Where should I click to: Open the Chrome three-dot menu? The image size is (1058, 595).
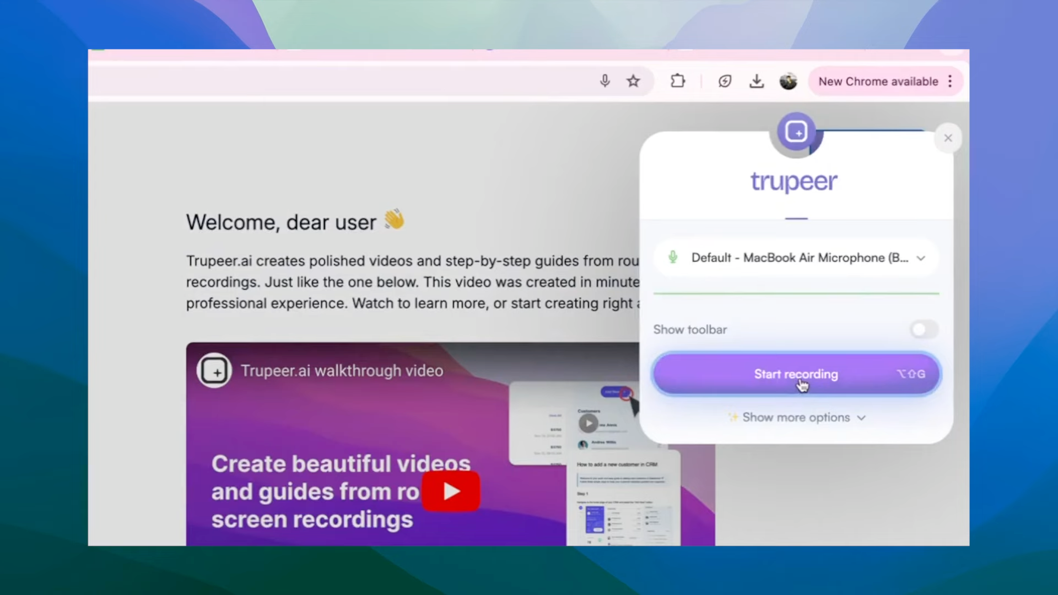[x=950, y=82]
